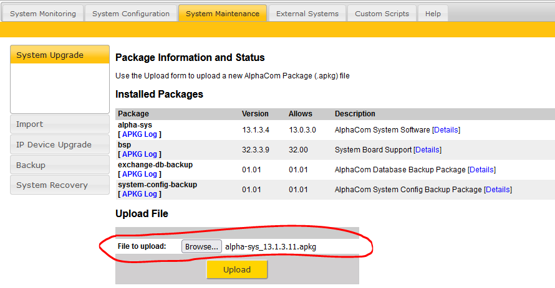
Task: Open the External Systems tab
Action: tap(307, 13)
